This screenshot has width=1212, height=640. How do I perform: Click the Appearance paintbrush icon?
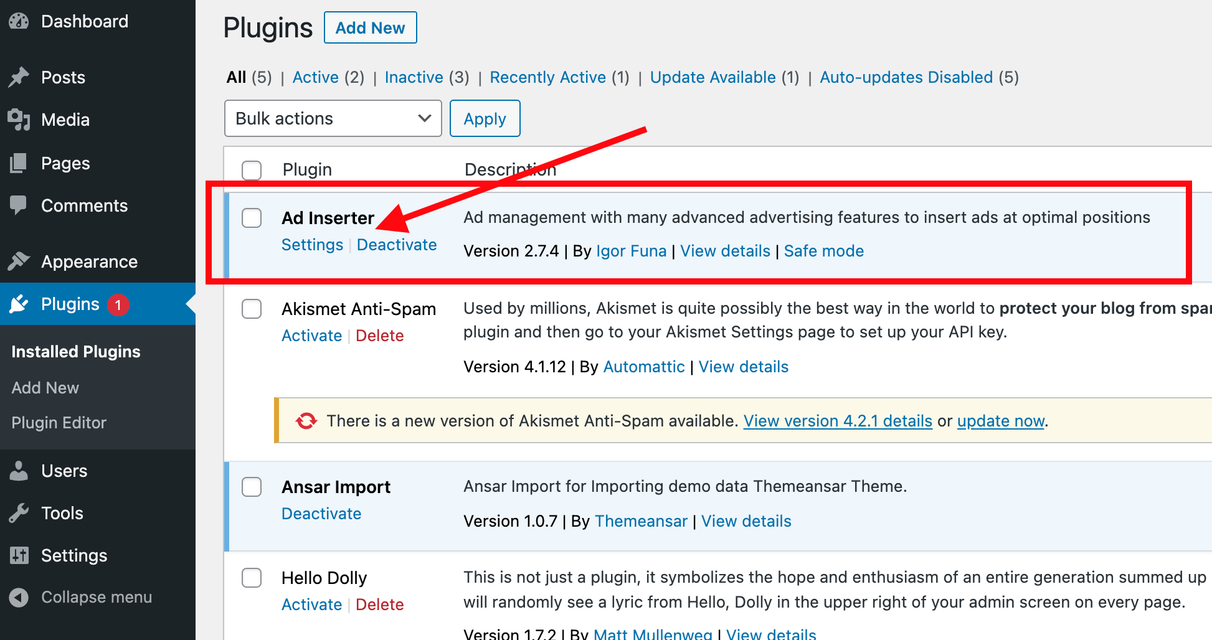19,261
